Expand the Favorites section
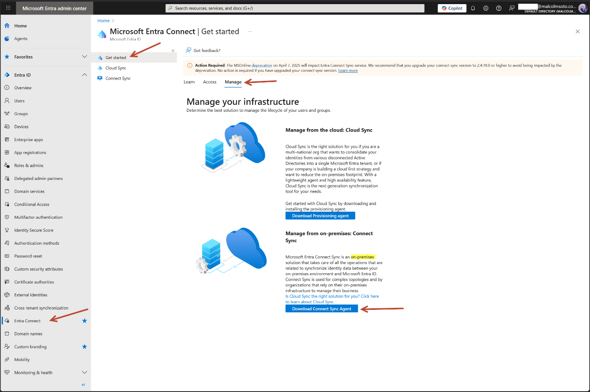Viewport: 590px width, 392px height. (84, 57)
